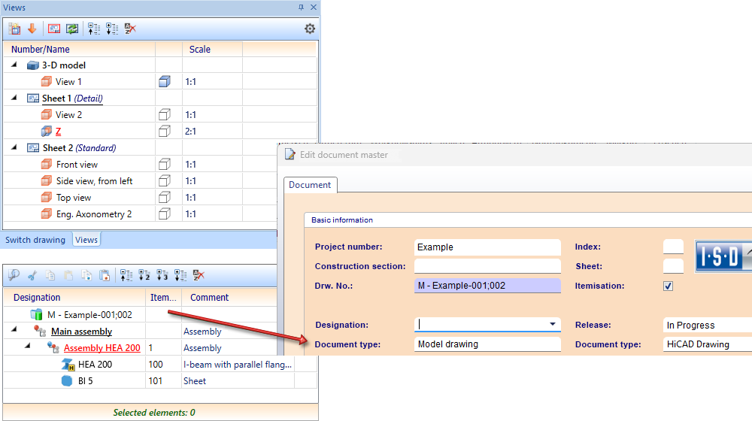Viewport: 752px width, 421px height.
Task: Click the Model drawing document type field
Action: (487, 344)
